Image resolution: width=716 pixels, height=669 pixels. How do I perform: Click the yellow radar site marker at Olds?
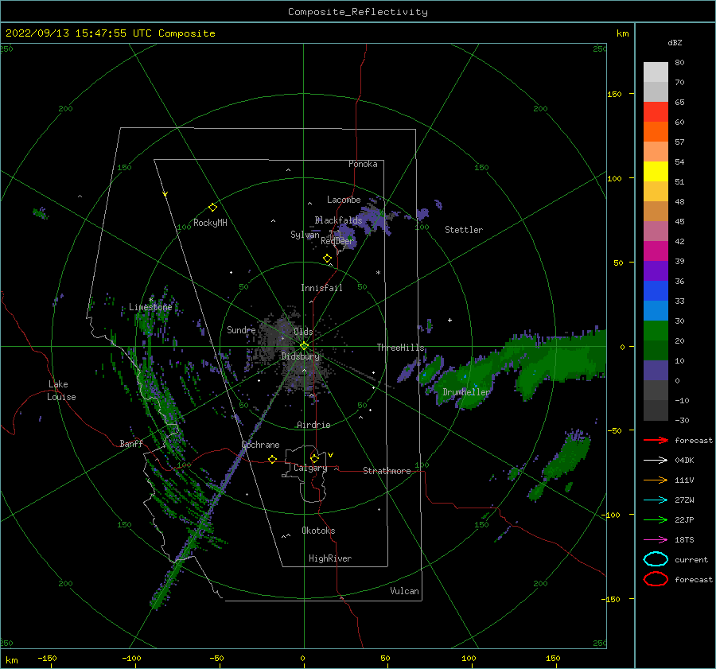click(304, 346)
